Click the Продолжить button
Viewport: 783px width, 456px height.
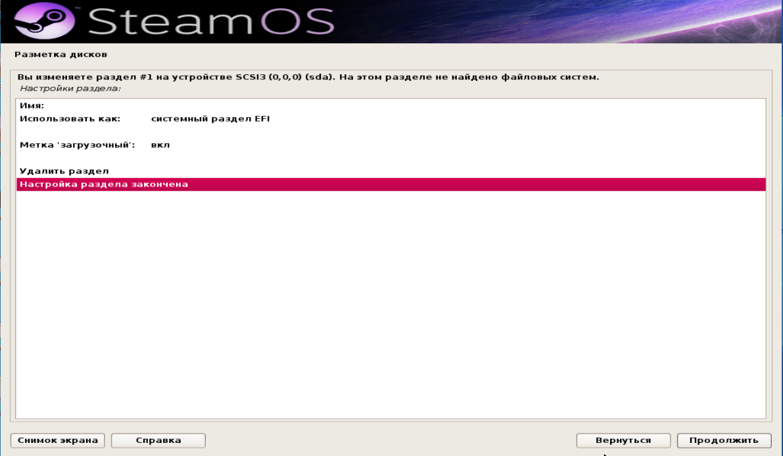point(724,440)
